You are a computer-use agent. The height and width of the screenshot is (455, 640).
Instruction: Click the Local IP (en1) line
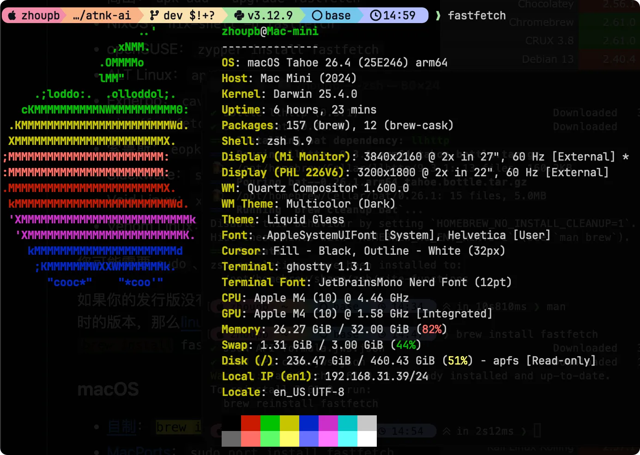(x=325, y=376)
